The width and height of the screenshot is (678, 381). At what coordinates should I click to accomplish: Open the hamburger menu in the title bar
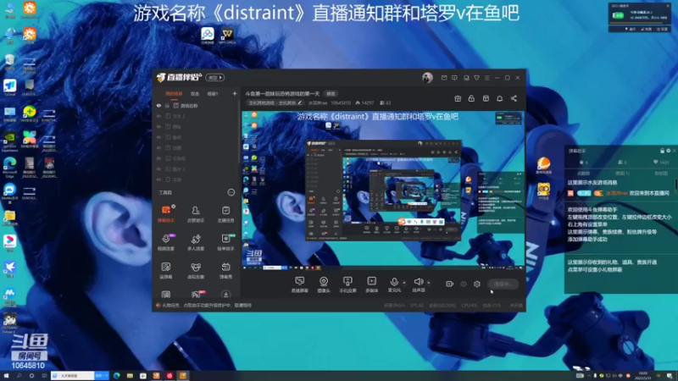[x=486, y=78]
